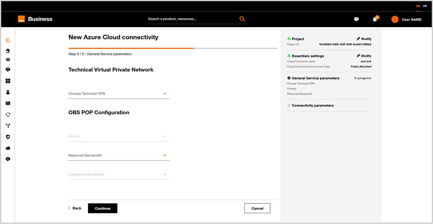This screenshot has width=433, height=224.
Task: Switch language to FR
Action: [425, 6]
